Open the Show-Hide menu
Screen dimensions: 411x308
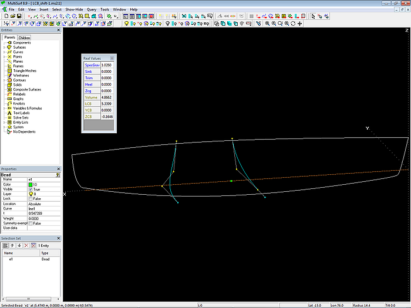pos(74,10)
